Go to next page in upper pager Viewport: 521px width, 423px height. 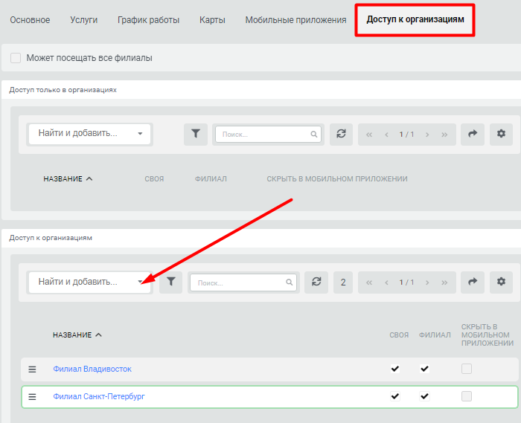tap(427, 135)
